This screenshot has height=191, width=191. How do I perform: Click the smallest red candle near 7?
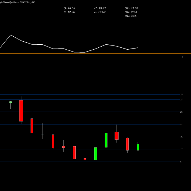point(85,159)
